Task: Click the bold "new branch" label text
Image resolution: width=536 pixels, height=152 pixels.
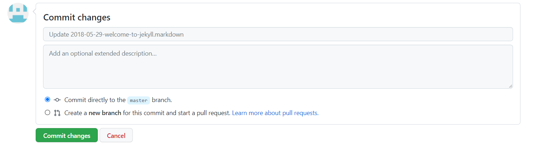Action: click(105, 113)
